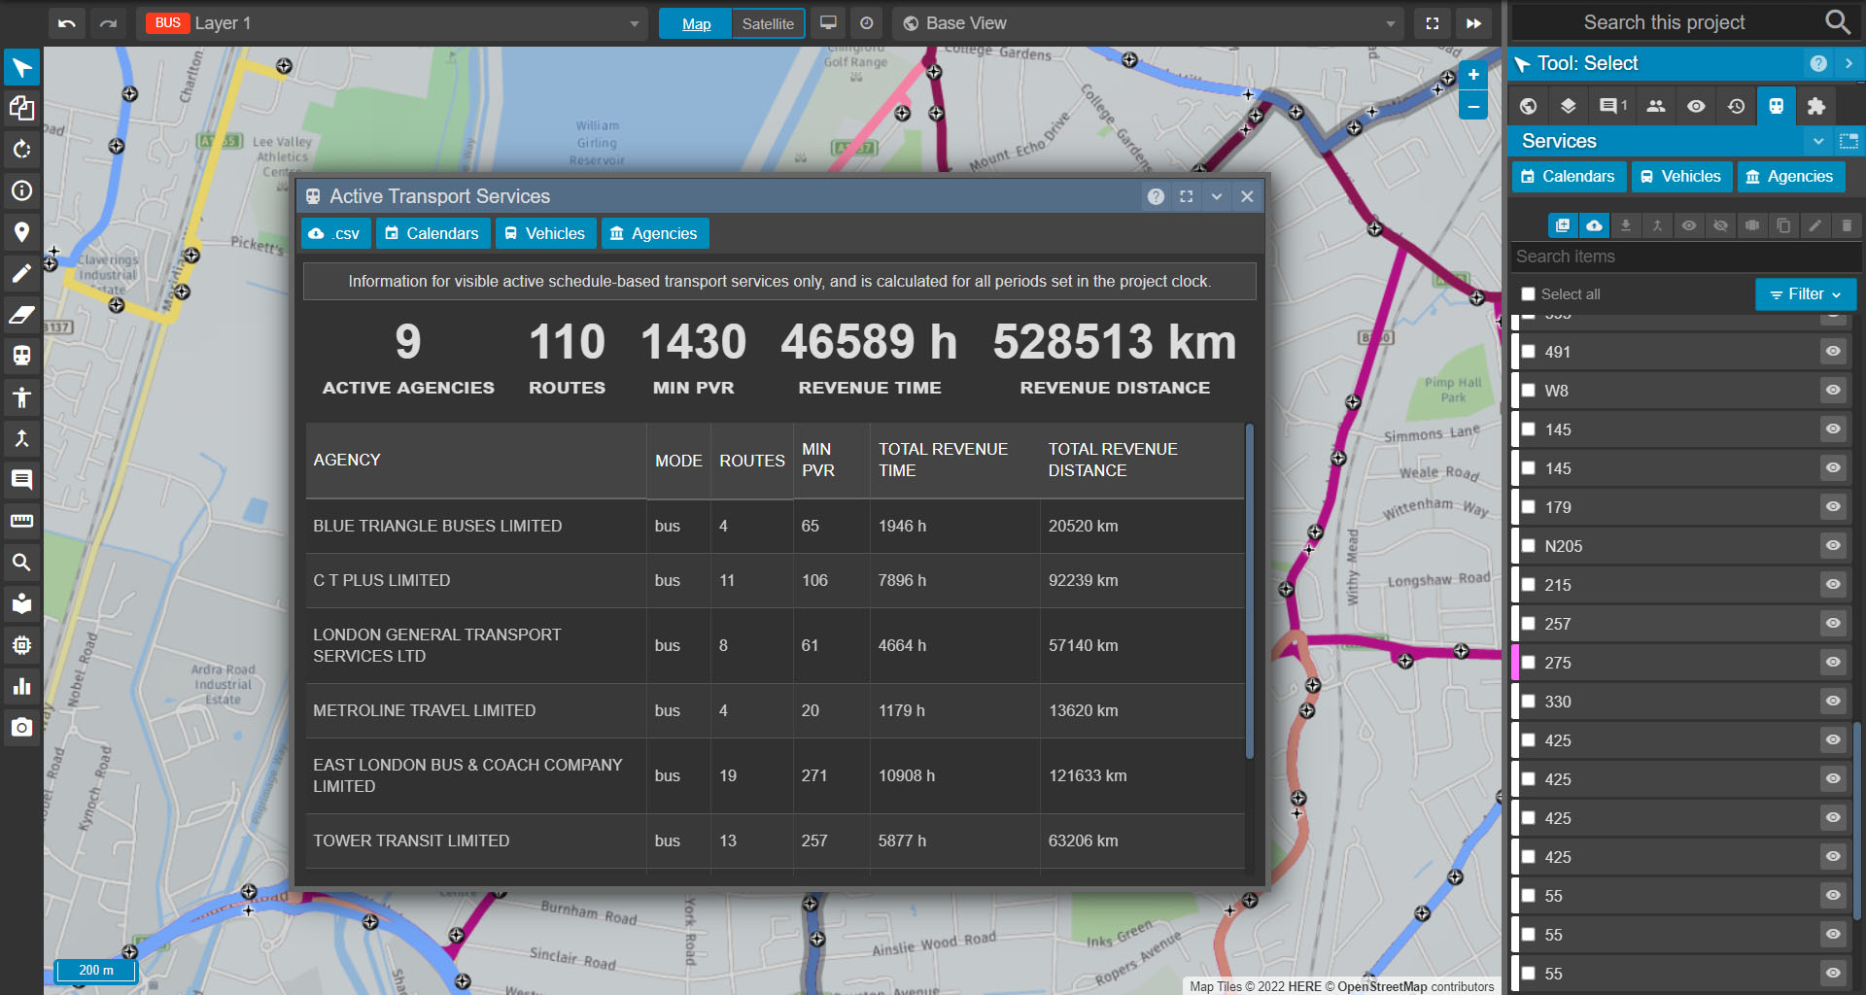Open the Base View dropdown
This screenshot has height=995, width=1866.
(x=1148, y=23)
